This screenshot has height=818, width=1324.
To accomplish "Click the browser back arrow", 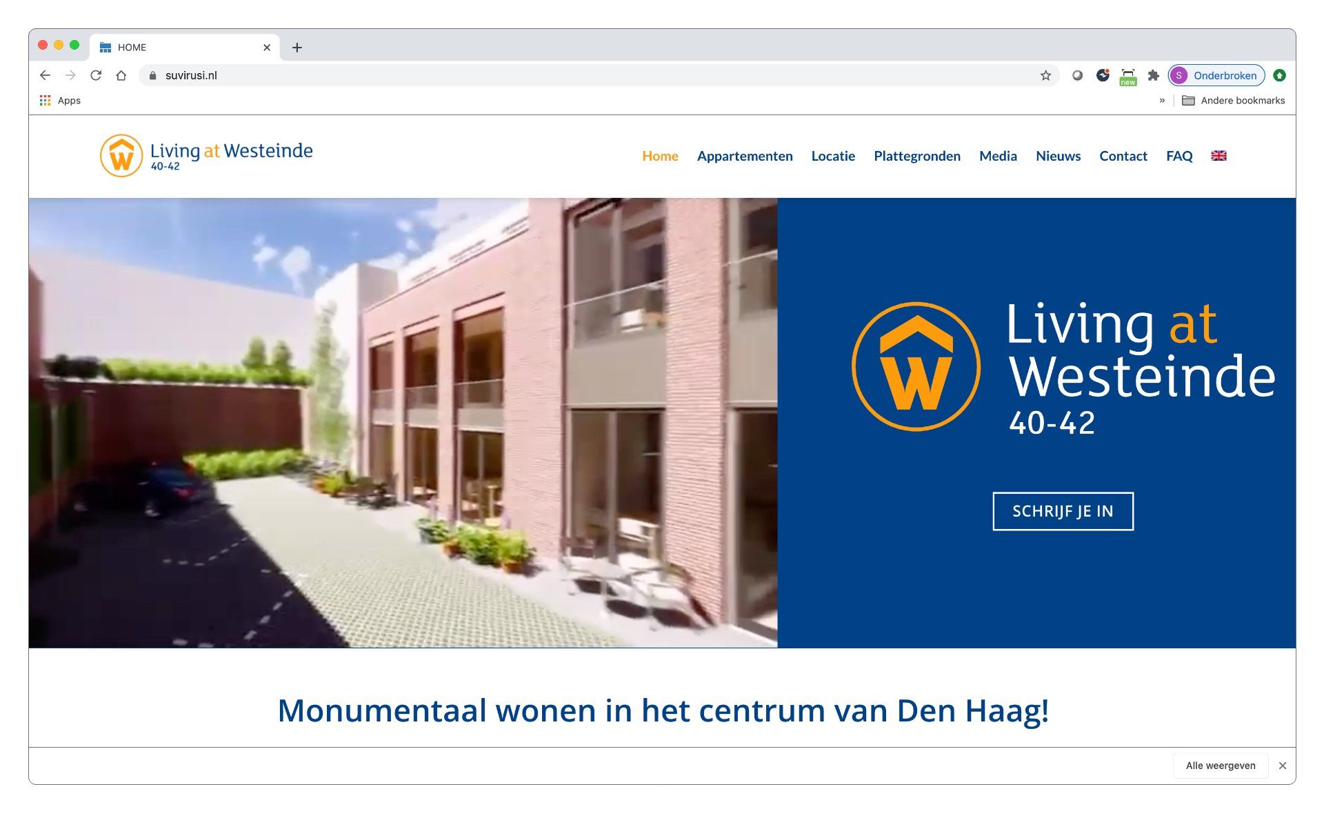I will tap(45, 75).
